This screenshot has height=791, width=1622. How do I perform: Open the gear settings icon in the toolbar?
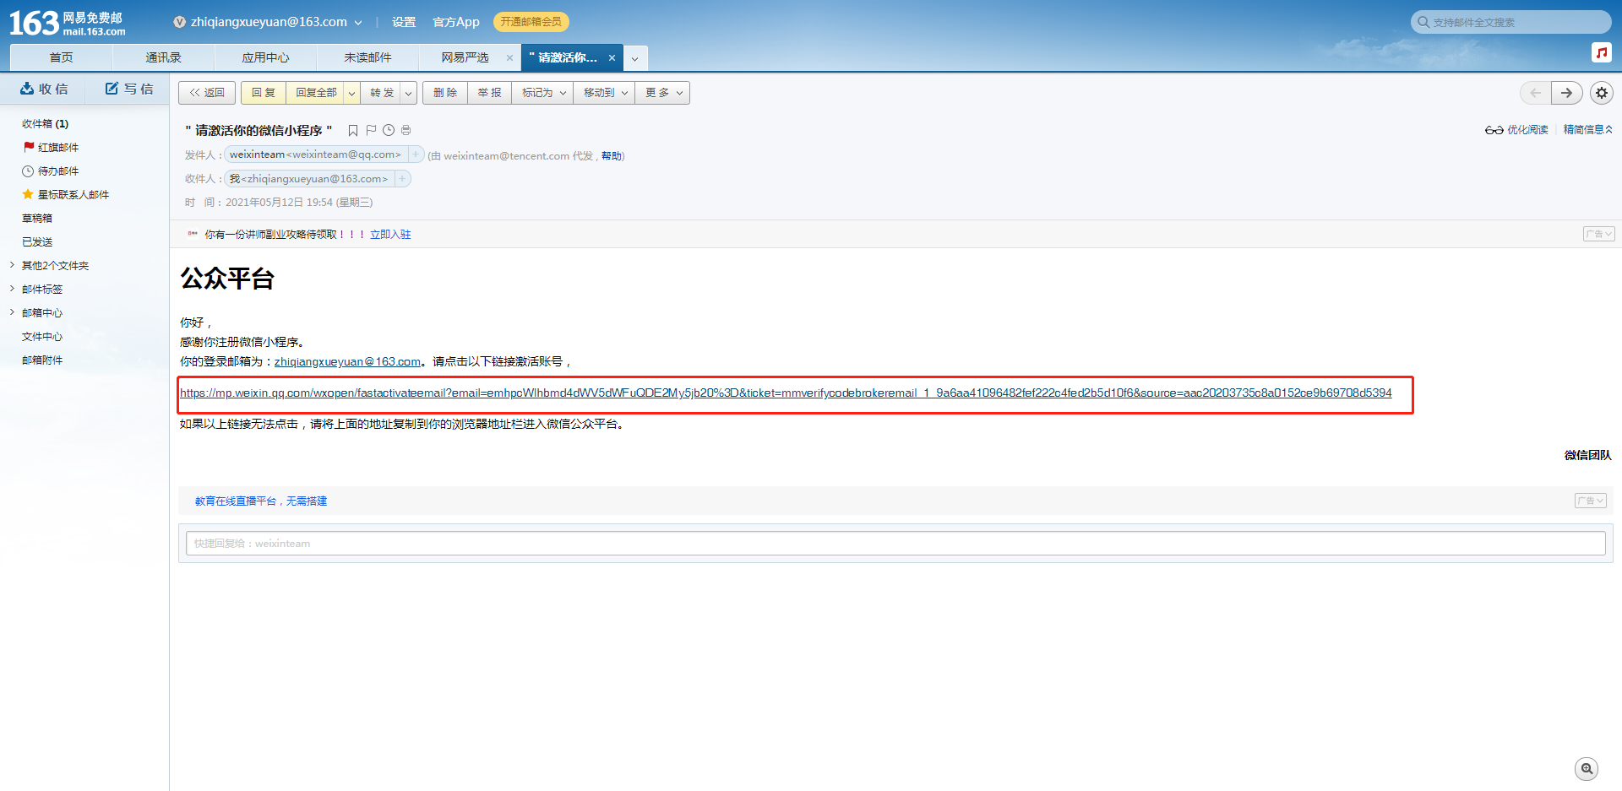pos(1602,93)
